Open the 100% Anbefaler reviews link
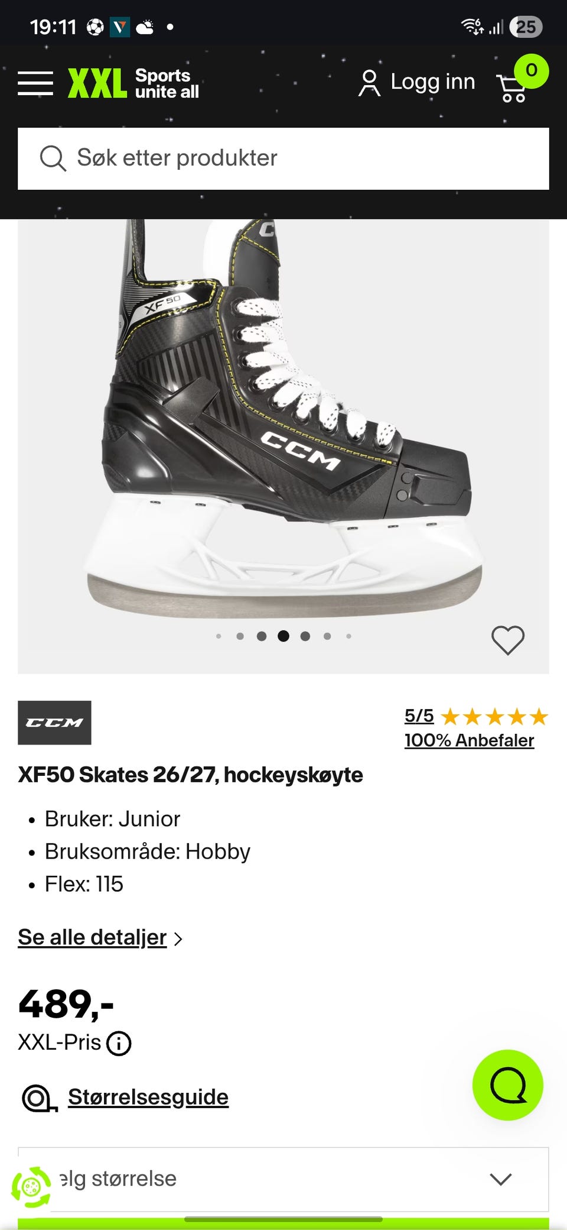This screenshot has height=1230, width=567. click(x=469, y=740)
